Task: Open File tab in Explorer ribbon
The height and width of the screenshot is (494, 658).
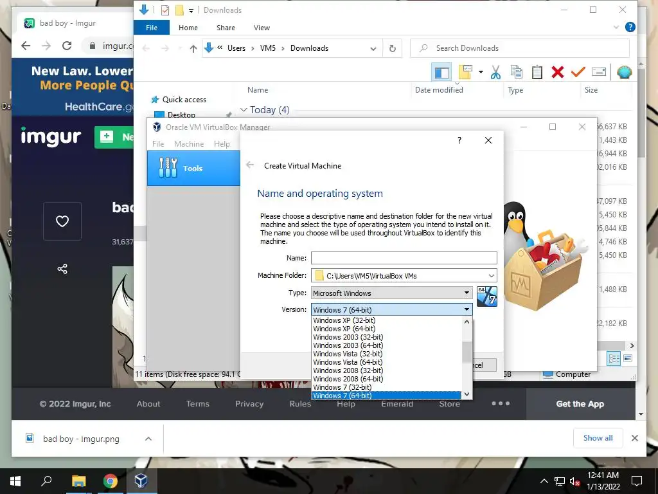Action: pos(152,27)
